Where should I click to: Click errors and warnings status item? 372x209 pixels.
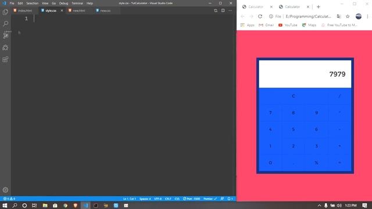pyautogui.click(x=9, y=199)
